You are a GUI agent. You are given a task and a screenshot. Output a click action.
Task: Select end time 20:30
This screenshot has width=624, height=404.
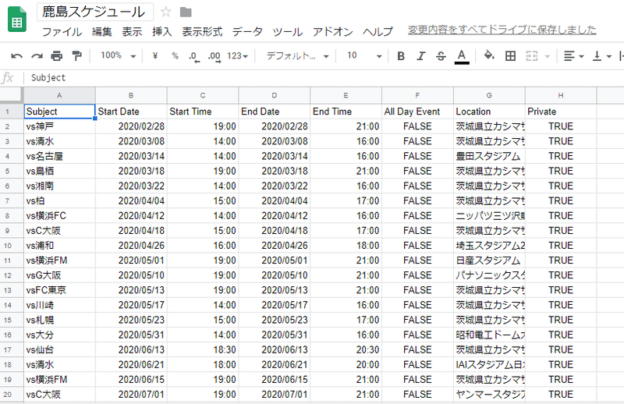point(346,350)
